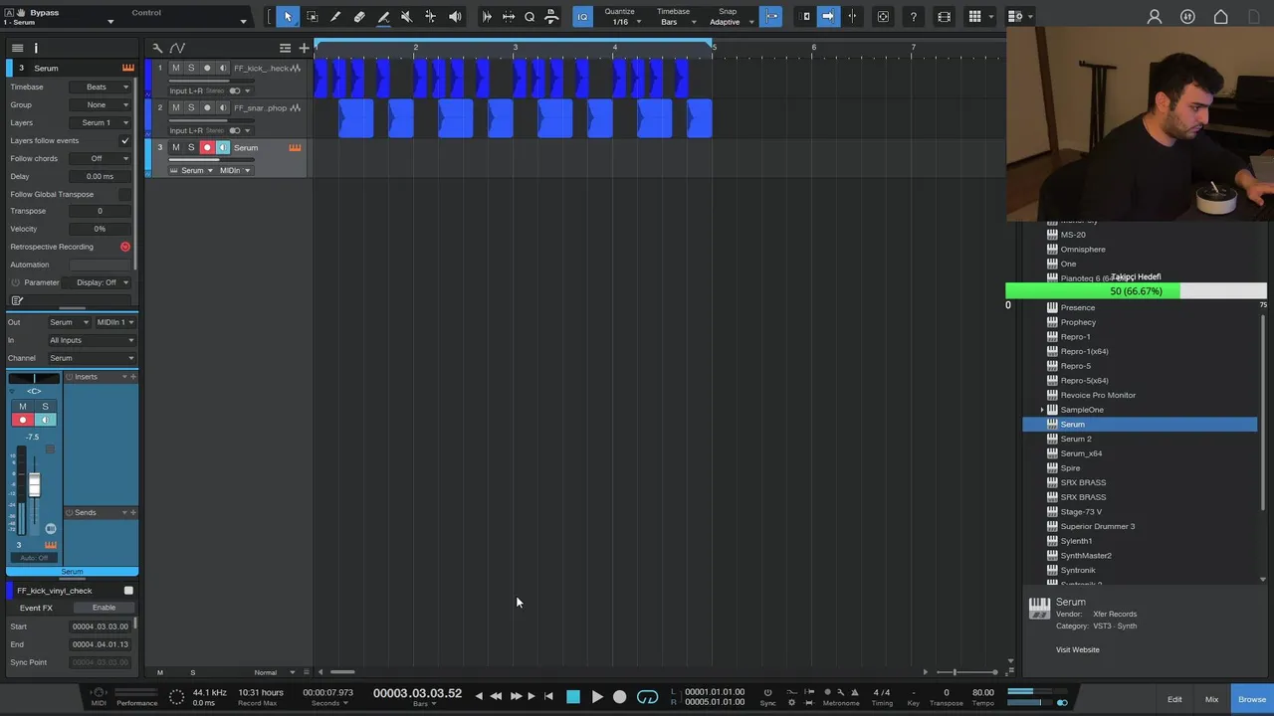This screenshot has height=716, width=1274.
Task: Open Group None dropdown
Action: pyautogui.click(x=100, y=104)
